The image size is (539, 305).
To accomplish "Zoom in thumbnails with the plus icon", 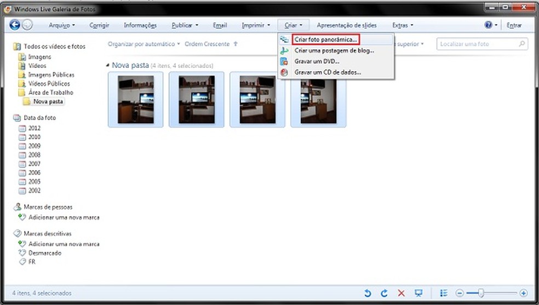I will tap(523, 293).
